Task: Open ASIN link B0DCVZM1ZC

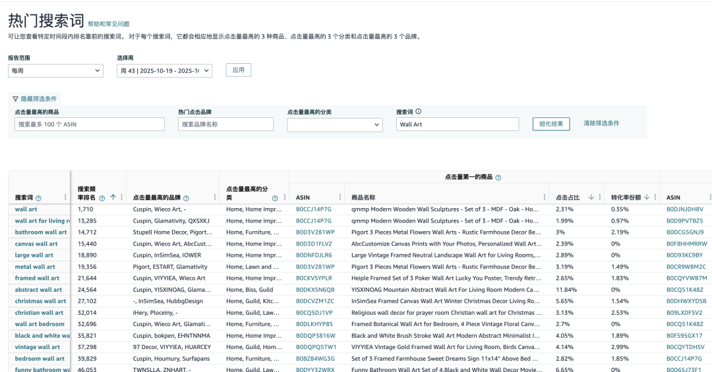Action: (314, 301)
